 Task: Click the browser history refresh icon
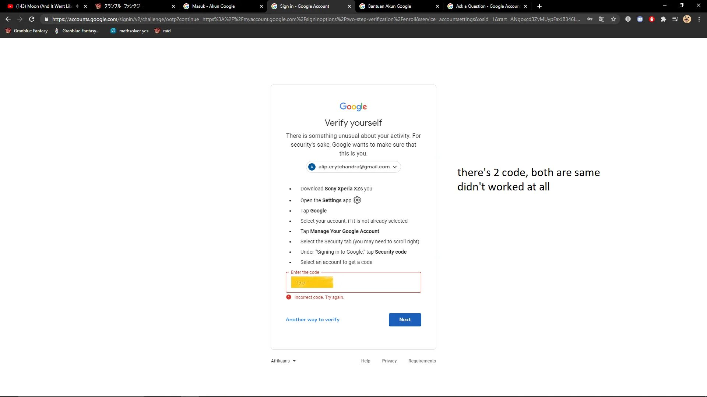32,19
